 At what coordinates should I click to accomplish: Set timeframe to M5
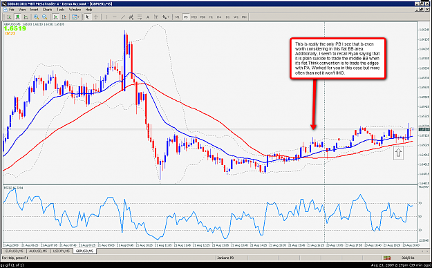coord(186,17)
